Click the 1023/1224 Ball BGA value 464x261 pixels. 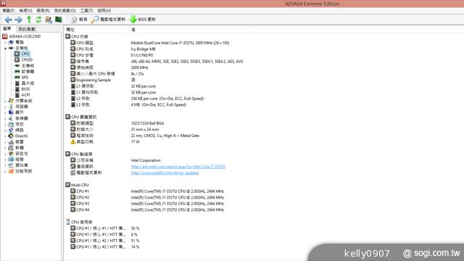(x=147, y=123)
